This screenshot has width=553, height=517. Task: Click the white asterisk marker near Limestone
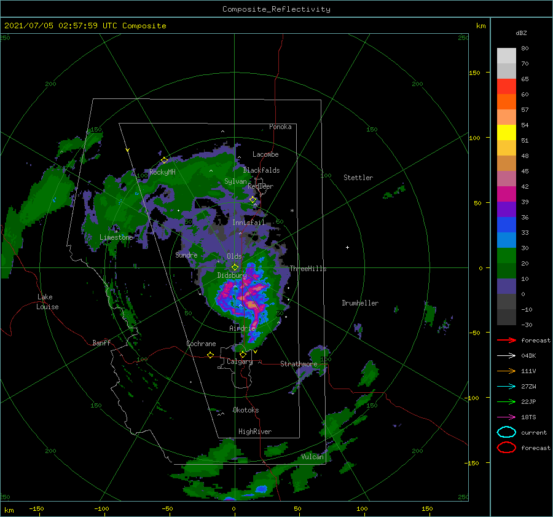point(116,232)
